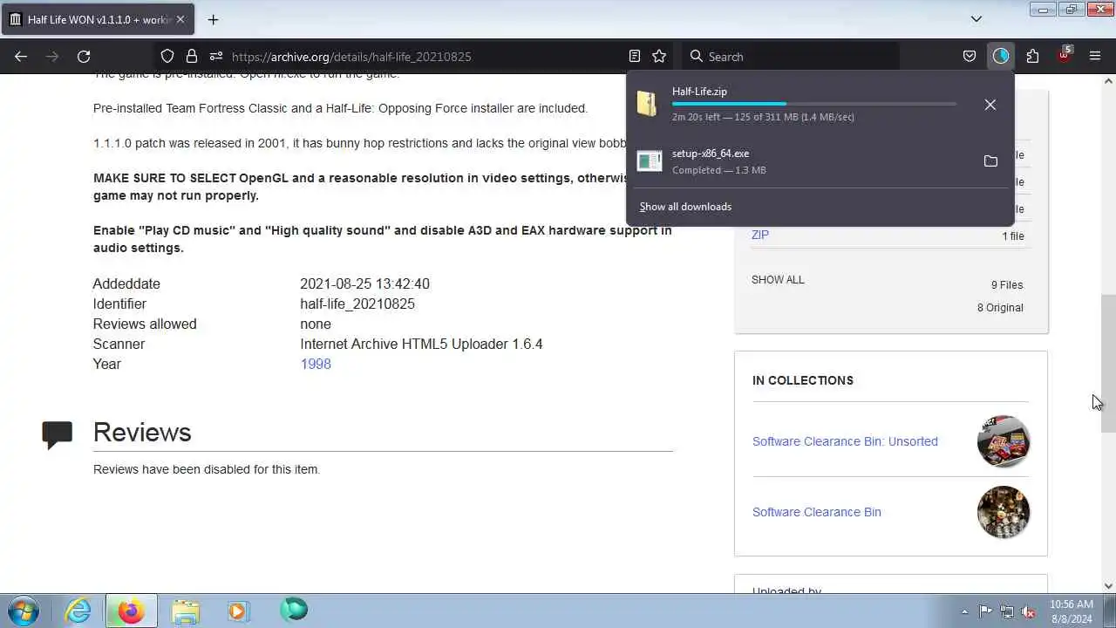Click the Firefox taskbar button
Screen dimensions: 1116x628
pos(132,611)
